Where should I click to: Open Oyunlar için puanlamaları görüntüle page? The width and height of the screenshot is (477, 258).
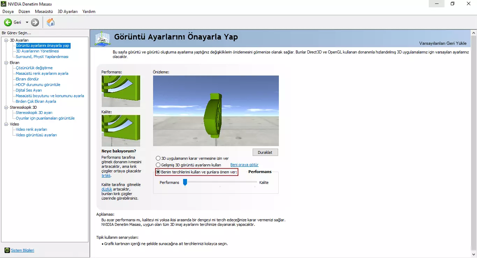[x=45, y=118]
